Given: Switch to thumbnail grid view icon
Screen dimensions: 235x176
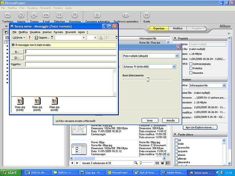Looking at the screenshot, I should (157, 163).
